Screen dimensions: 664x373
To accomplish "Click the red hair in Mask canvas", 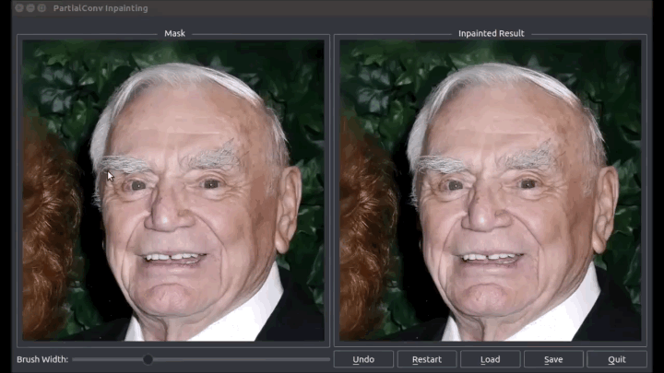I will (46, 221).
